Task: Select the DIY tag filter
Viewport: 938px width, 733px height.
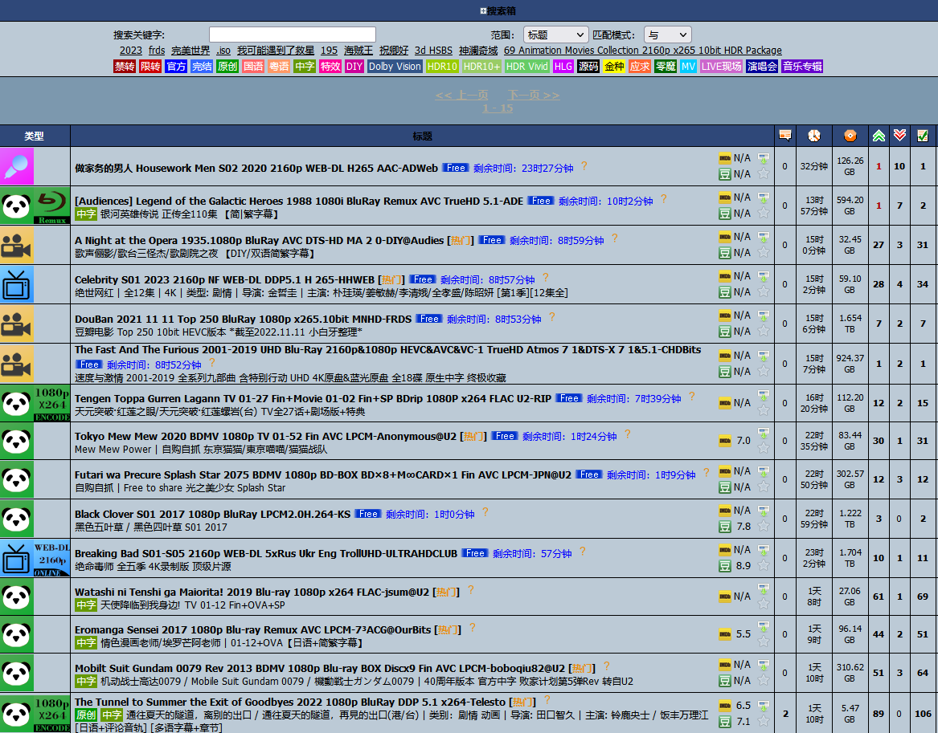Action: coord(354,67)
